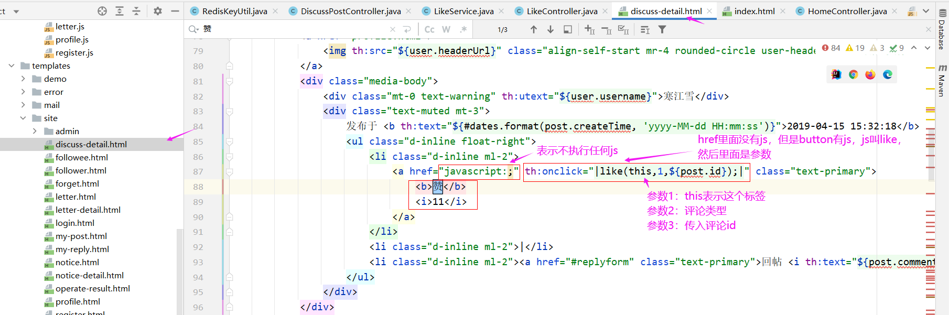Switch to LikeService.java tab
This screenshot has height=315, width=949.
tap(464, 11)
